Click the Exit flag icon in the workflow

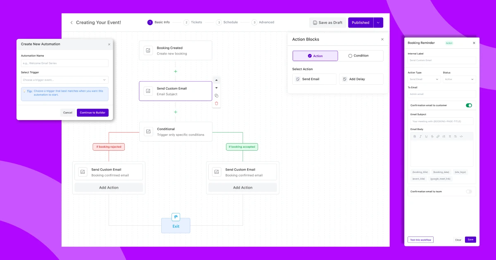pyautogui.click(x=176, y=216)
